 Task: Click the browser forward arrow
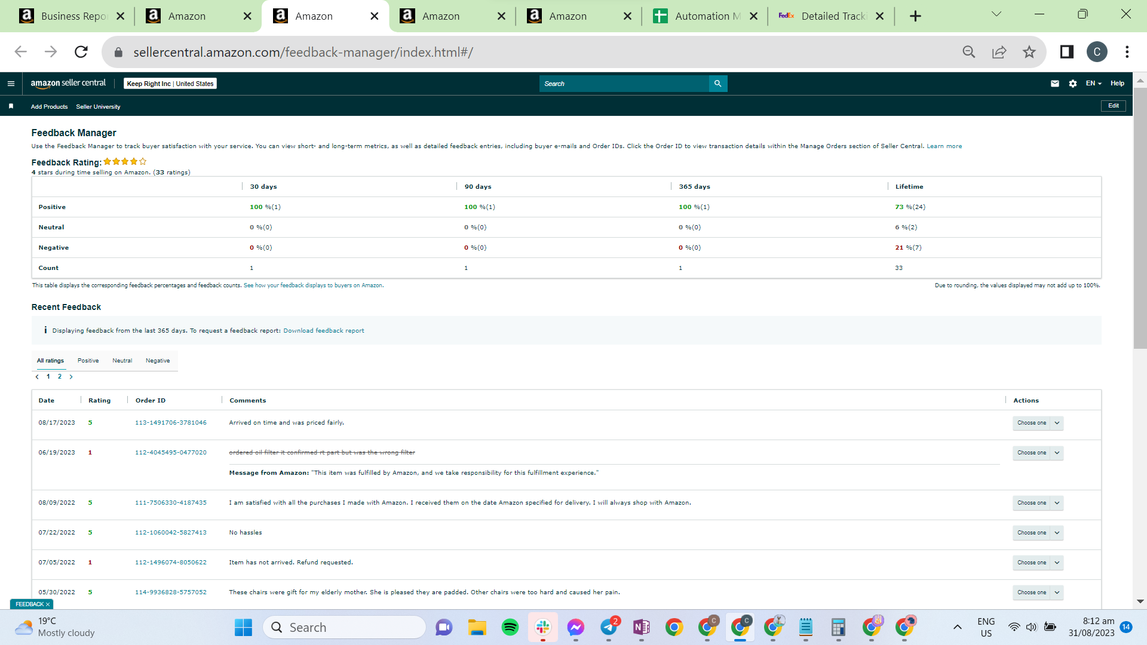pyautogui.click(x=51, y=52)
